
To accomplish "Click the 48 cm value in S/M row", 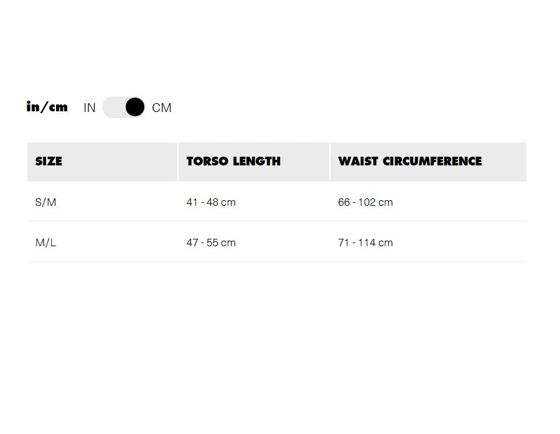I will click(x=221, y=202).
